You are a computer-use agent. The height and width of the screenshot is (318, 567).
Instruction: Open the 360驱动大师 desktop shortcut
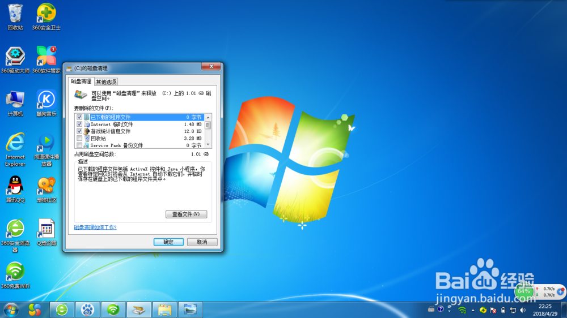(x=15, y=60)
